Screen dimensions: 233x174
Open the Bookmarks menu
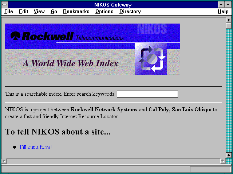(x=76, y=11)
